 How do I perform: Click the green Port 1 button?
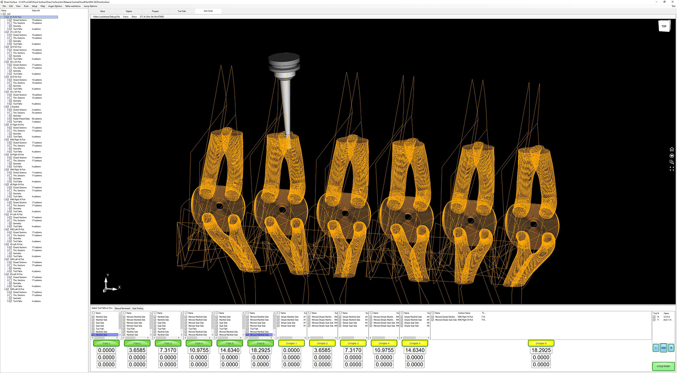click(x=106, y=343)
